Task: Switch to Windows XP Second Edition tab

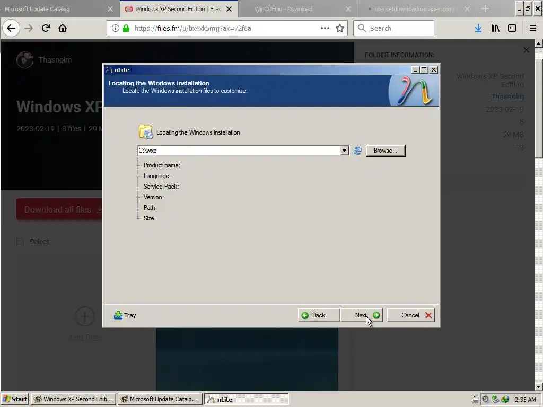Action: coord(178,9)
